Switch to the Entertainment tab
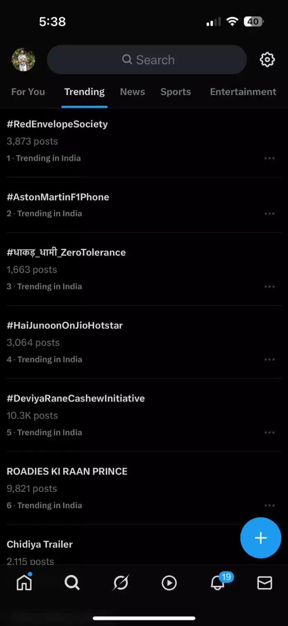Viewport: 288px width, 626px height. point(243,92)
